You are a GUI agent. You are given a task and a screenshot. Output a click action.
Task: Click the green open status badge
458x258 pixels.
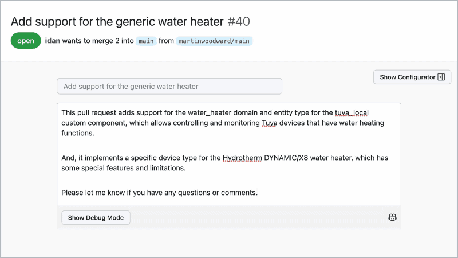tap(26, 41)
